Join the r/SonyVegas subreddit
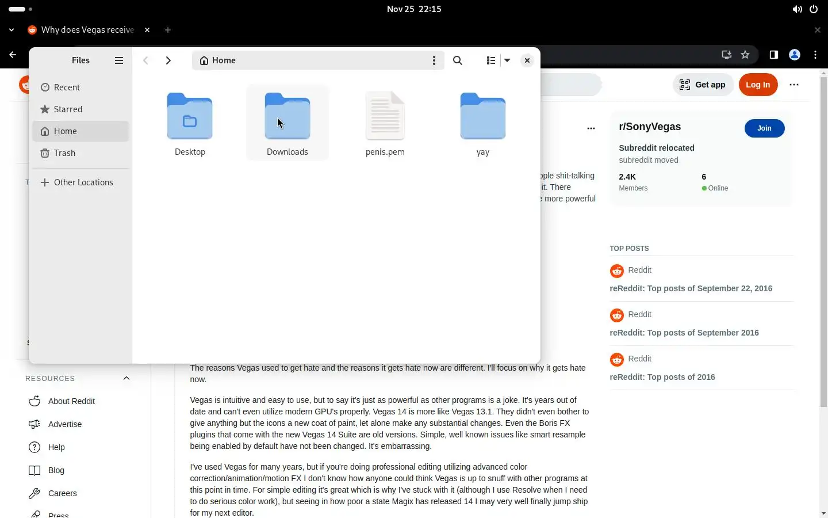This screenshot has height=518, width=828. pos(764,128)
